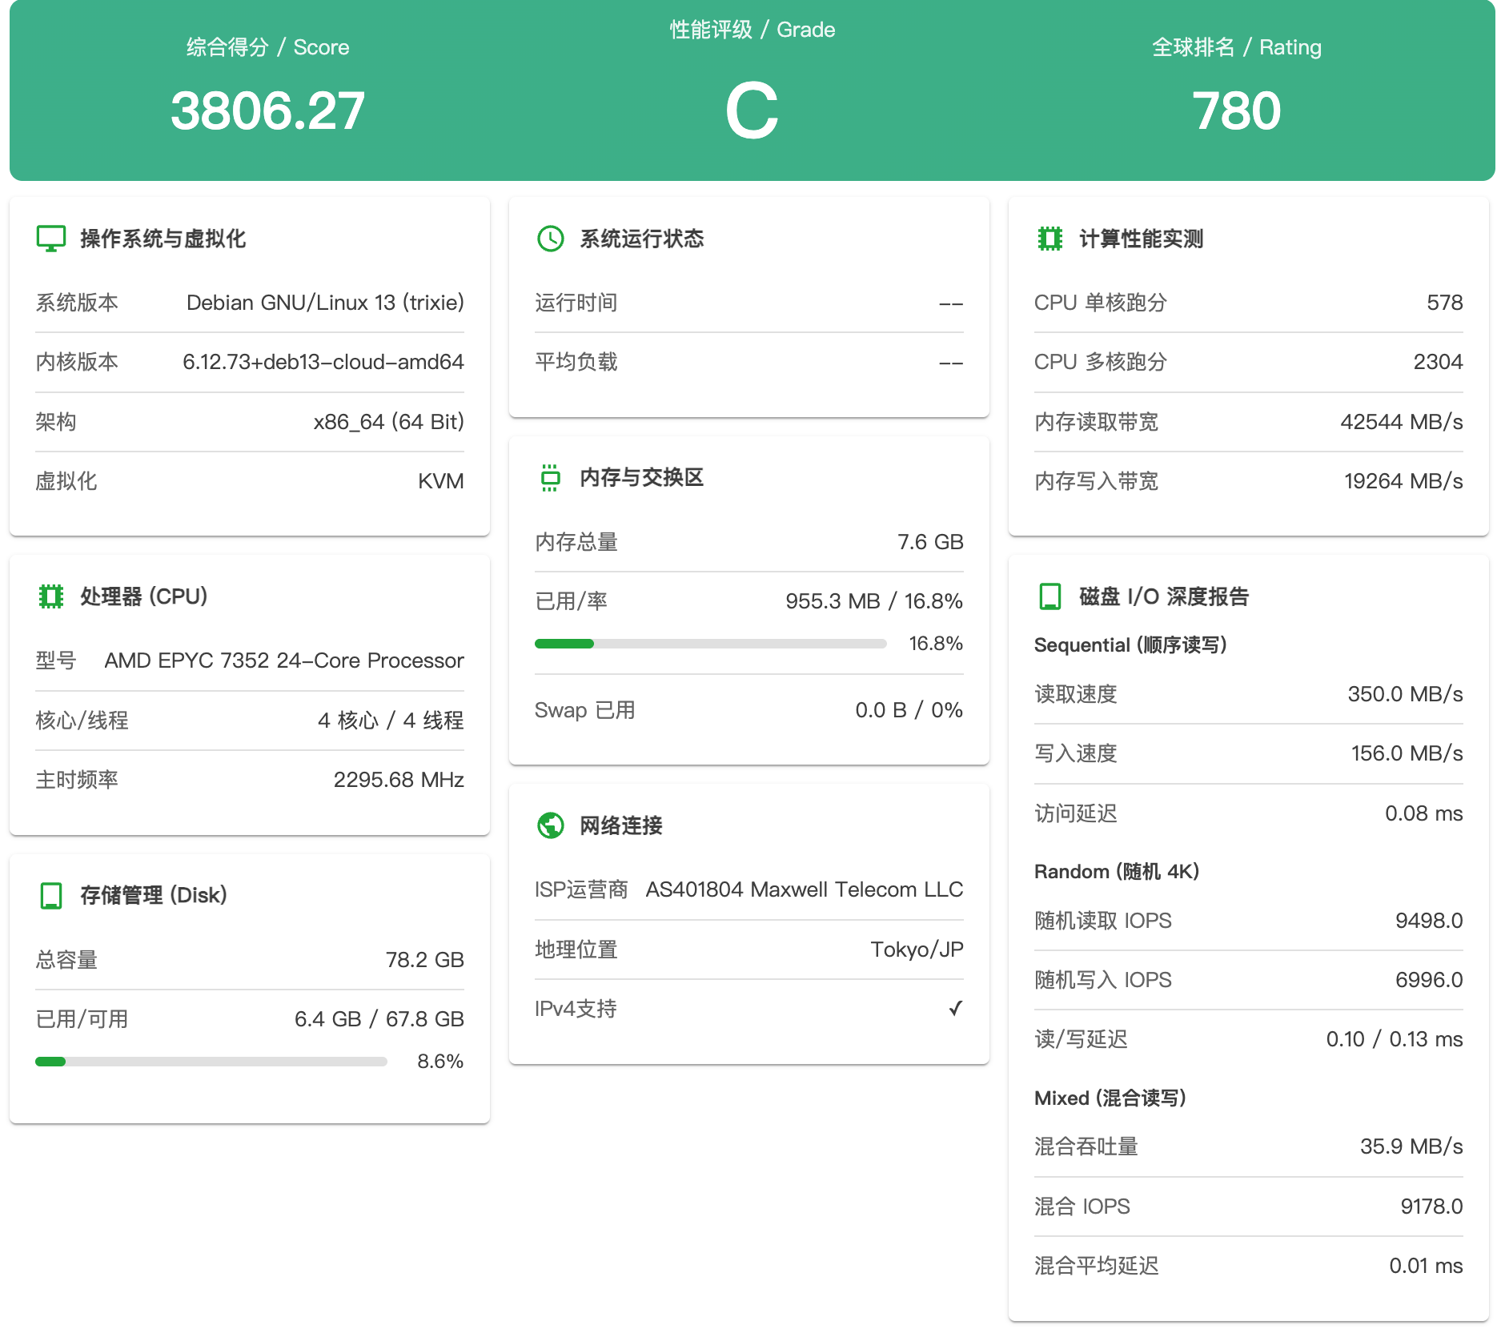Click the 平均负载 row label

[576, 362]
